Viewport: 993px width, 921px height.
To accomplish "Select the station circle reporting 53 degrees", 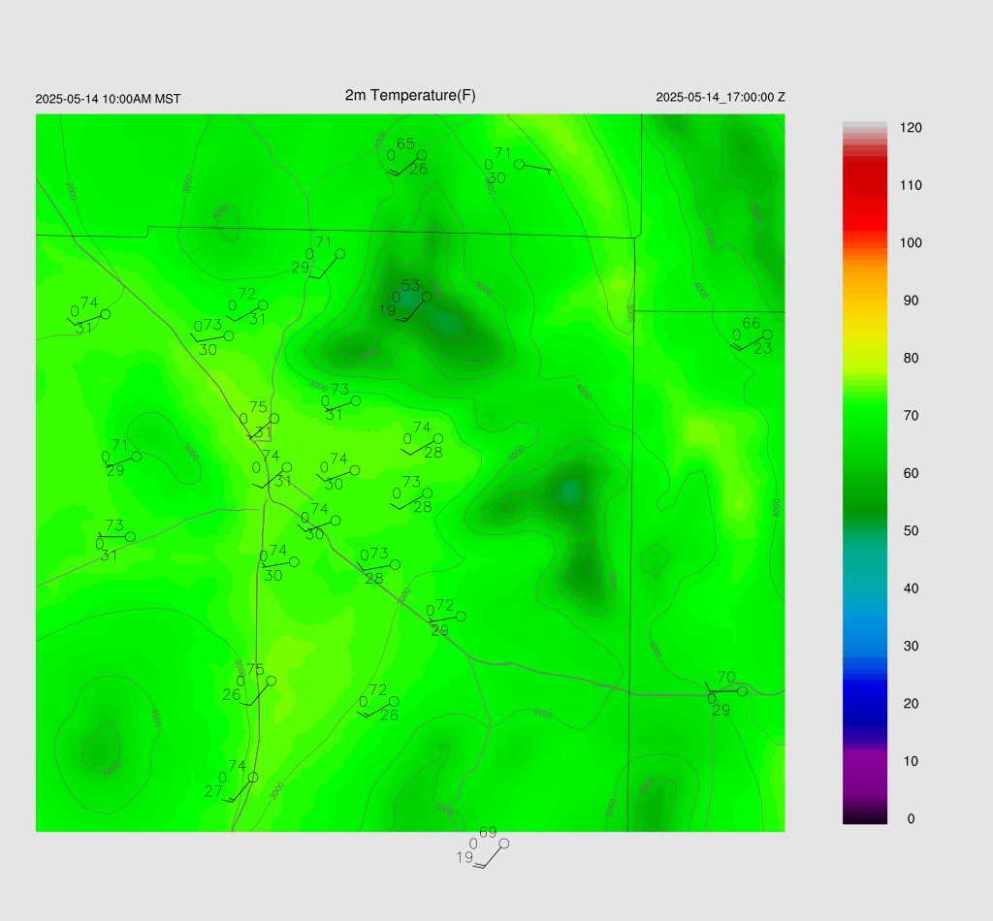I will coord(427,297).
